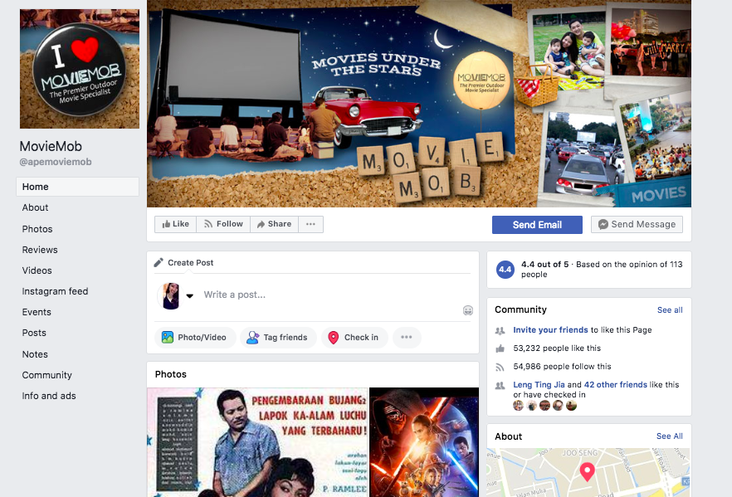Screen dimensions: 732x497
Task: Click the Photo/Video attachment icon
Action: [168, 338]
